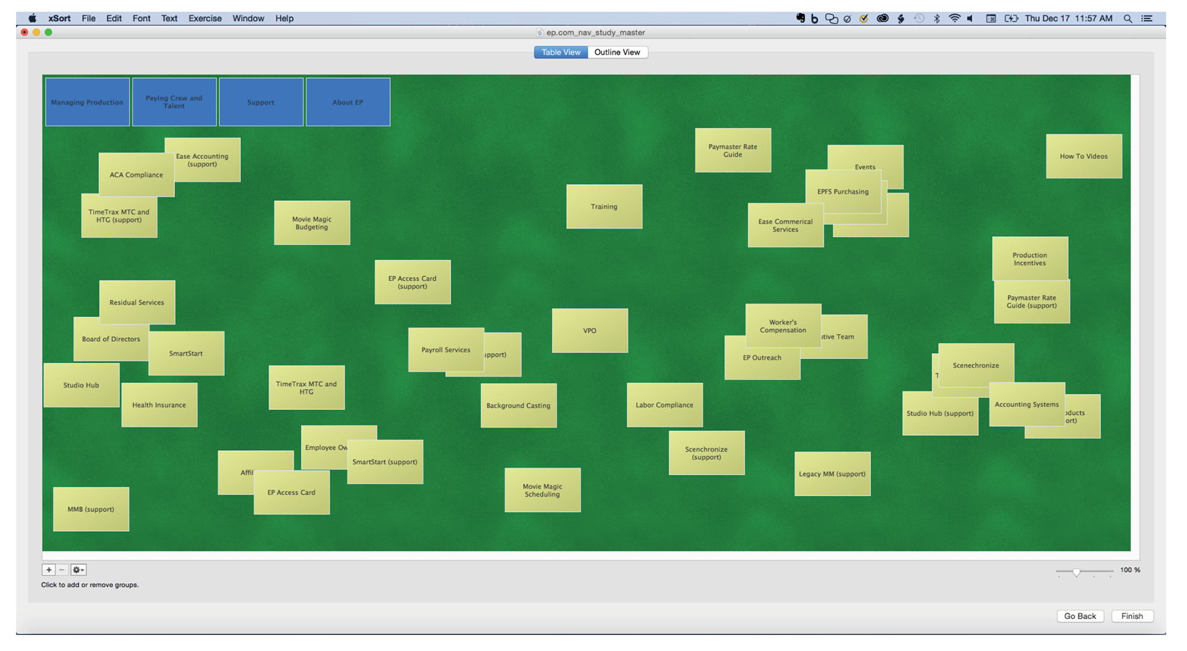Select the Paying Crew and Talent group

tap(174, 102)
